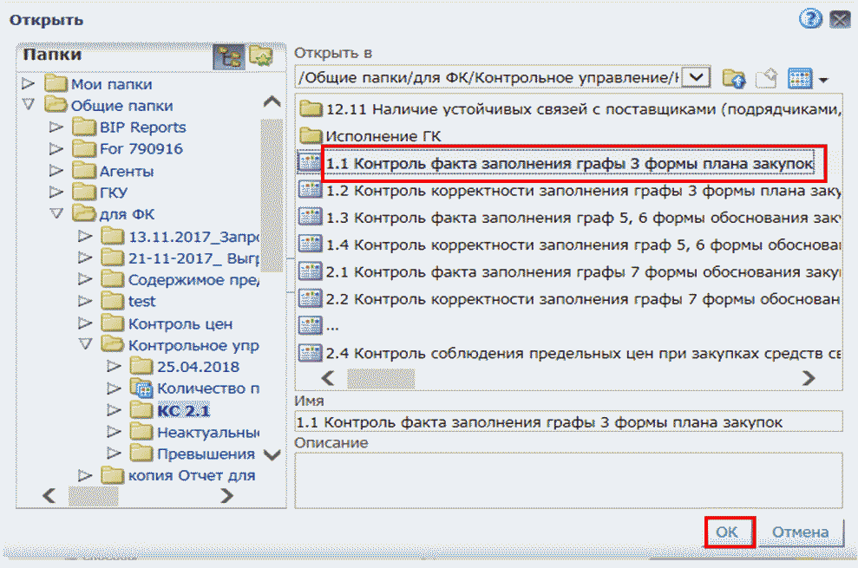This screenshot has width=858, height=568.
Task: Select report 2.4 Контроль соблюдения предельных цен
Action: tap(583, 353)
